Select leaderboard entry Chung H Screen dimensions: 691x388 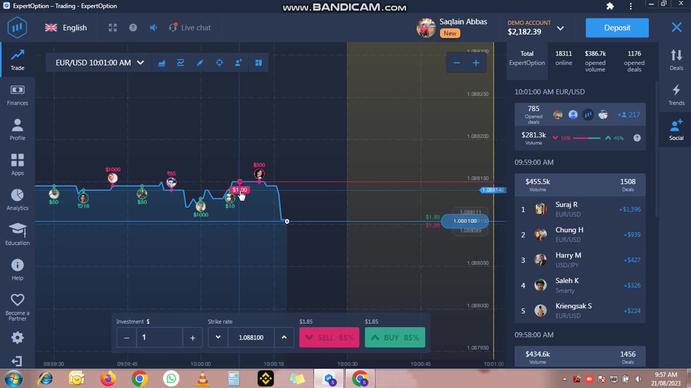pos(580,234)
